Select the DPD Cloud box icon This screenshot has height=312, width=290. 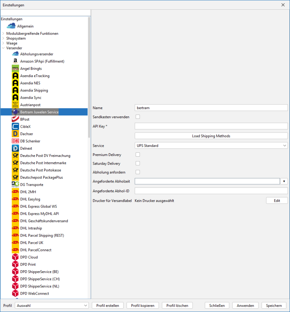point(15,257)
